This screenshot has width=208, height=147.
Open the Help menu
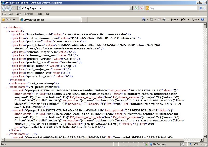(x=47, y=14)
